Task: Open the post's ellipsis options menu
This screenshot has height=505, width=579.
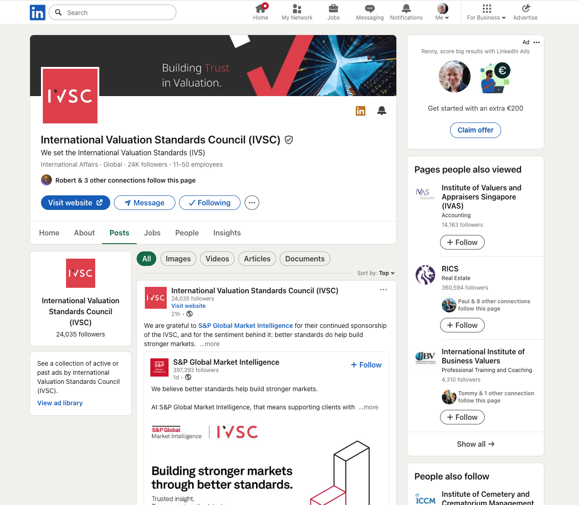Action: [384, 290]
